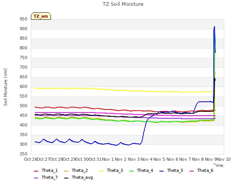The height and width of the screenshot is (185, 247).
Task: Click the blue Theta_5 spike peak near 900
Action: [x=215, y=27]
